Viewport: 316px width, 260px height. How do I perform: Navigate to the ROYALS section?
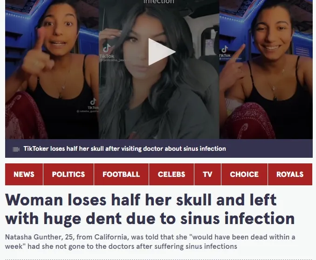click(290, 174)
